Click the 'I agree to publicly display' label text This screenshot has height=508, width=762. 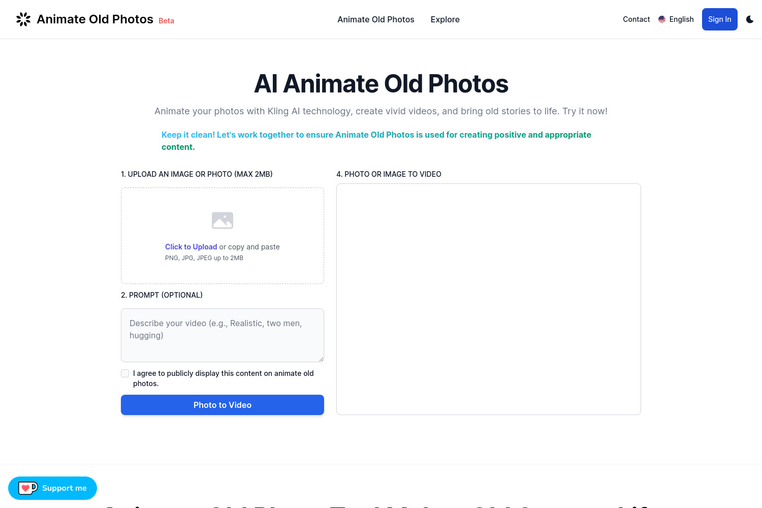224,378
